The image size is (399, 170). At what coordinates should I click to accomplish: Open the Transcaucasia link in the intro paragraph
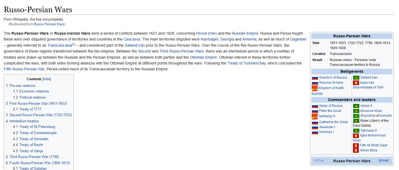(x=60, y=46)
